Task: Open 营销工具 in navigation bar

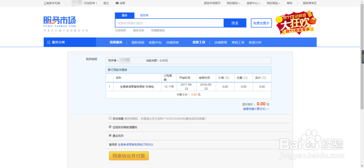Action: point(238,42)
